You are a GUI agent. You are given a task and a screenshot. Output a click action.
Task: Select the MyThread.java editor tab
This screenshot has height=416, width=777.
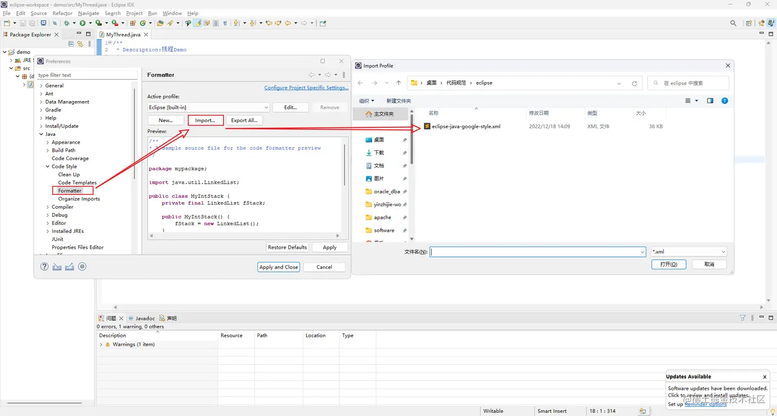[123, 34]
